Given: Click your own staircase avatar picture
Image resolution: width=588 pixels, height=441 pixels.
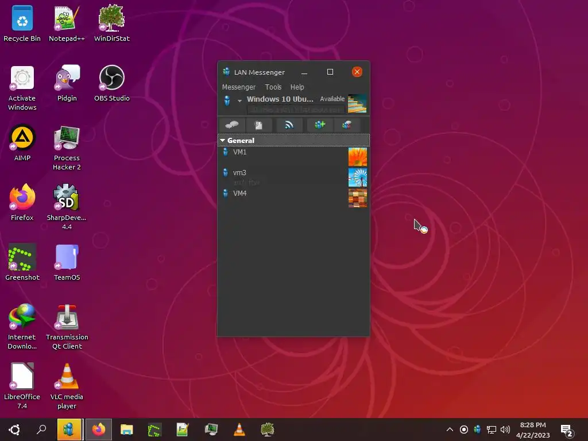Looking at the screenshot, I should point(357,103).
